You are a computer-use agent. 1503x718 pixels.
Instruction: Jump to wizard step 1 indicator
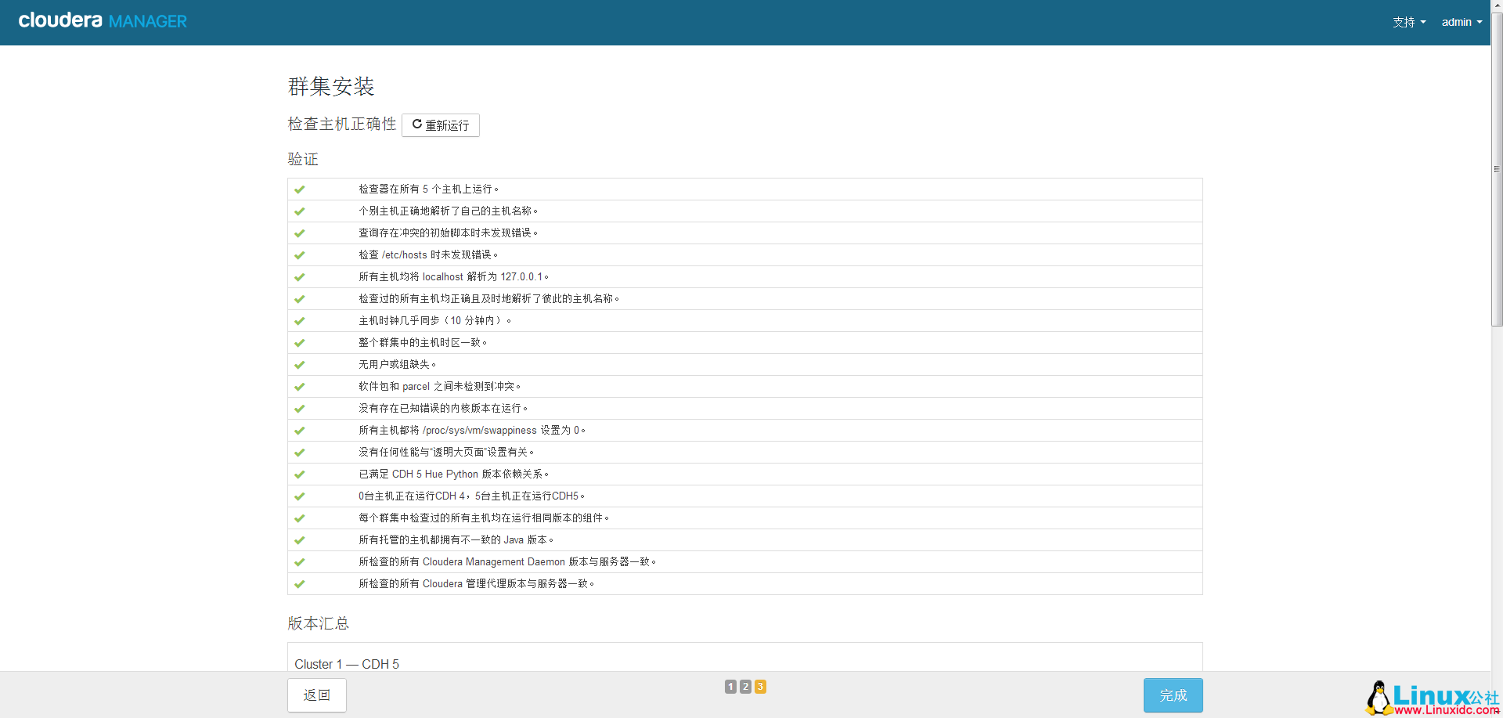pyautogui.click(x=730, y=687)
